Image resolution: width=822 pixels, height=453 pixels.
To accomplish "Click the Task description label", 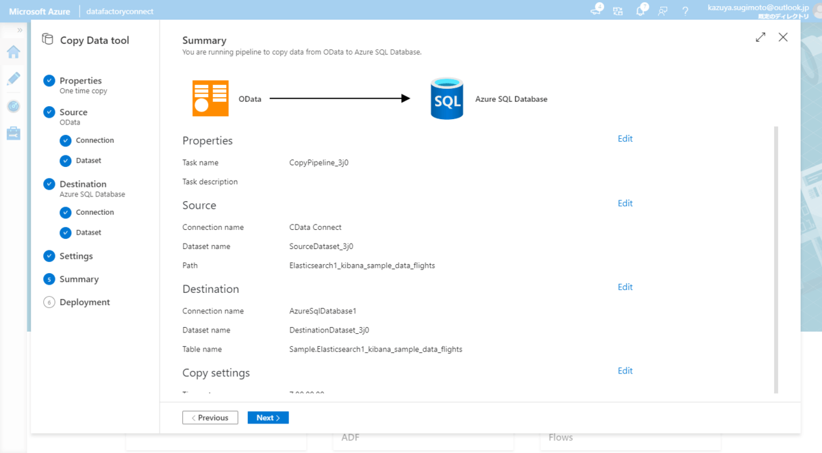I will 210,182.
